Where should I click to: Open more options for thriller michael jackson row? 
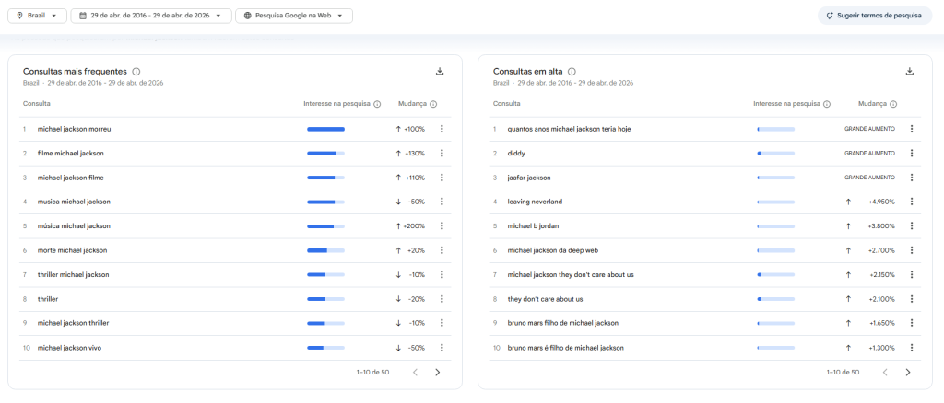(x=442, y=274)
